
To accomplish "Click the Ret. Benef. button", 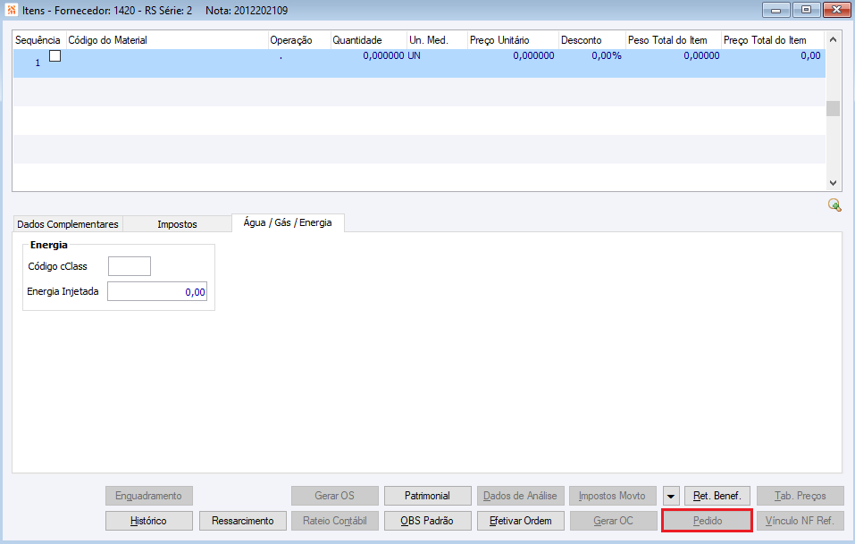I will 717,496.
